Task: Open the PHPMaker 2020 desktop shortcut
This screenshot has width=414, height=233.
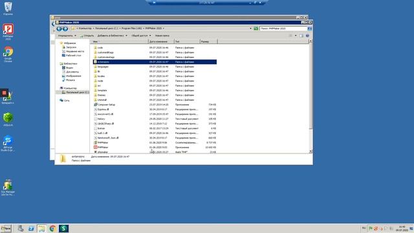Action: pyautogui.click(x=8, y=32)
